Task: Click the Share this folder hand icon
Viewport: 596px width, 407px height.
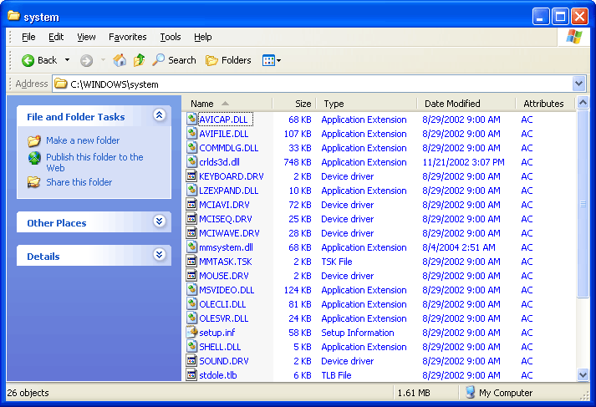Action: point(33,182)
